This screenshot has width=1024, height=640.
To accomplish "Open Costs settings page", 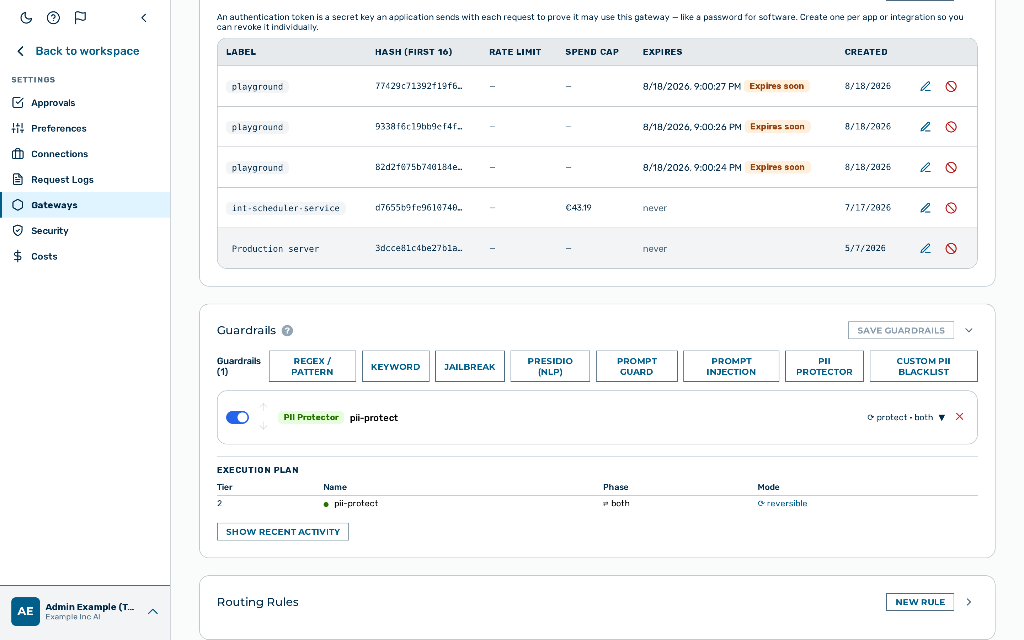I will point(85,256).
